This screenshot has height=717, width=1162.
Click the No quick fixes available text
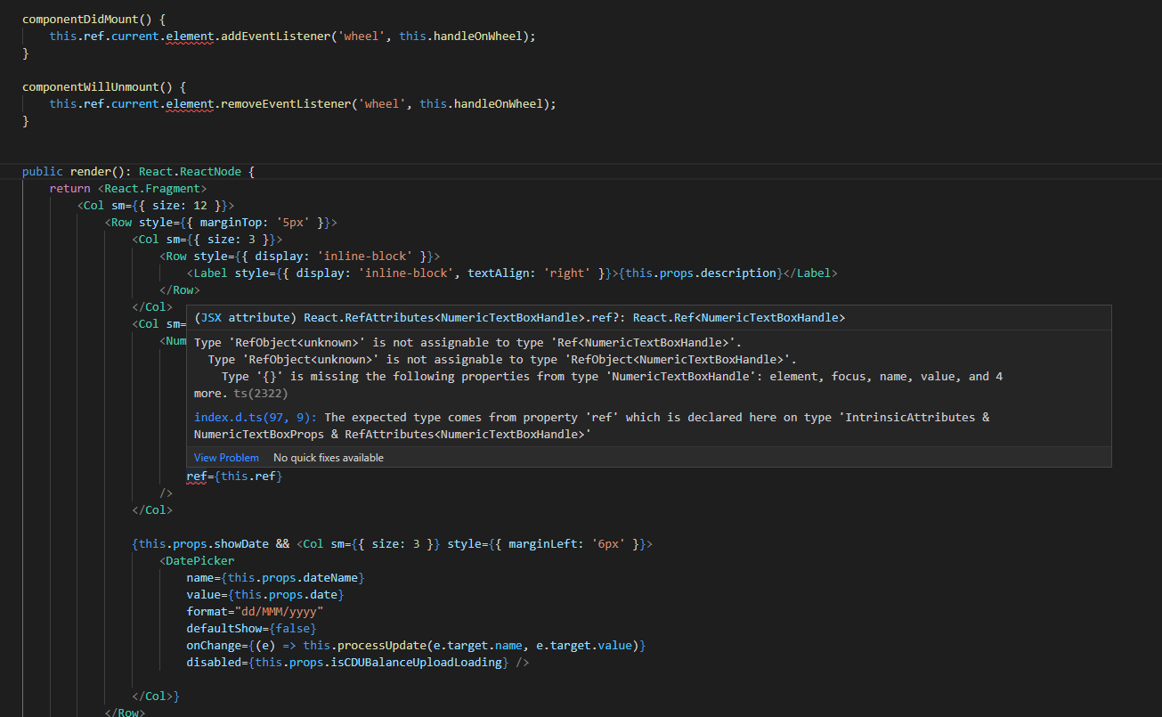tap(328, 458)
